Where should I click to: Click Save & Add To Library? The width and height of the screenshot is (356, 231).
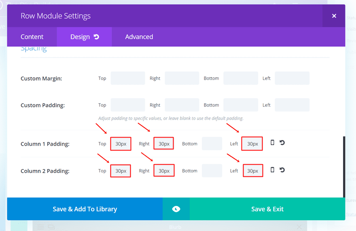click(85, 209)
